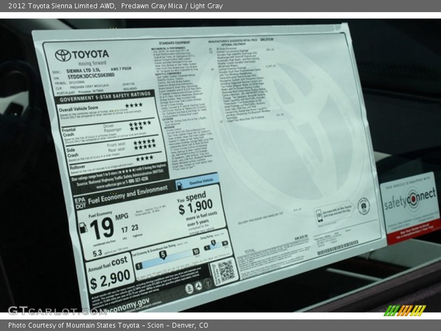Screen dimensions: 441x331
Task: Click the Annual fuel cost $2,900 amount
Action: tap(110, 280)
